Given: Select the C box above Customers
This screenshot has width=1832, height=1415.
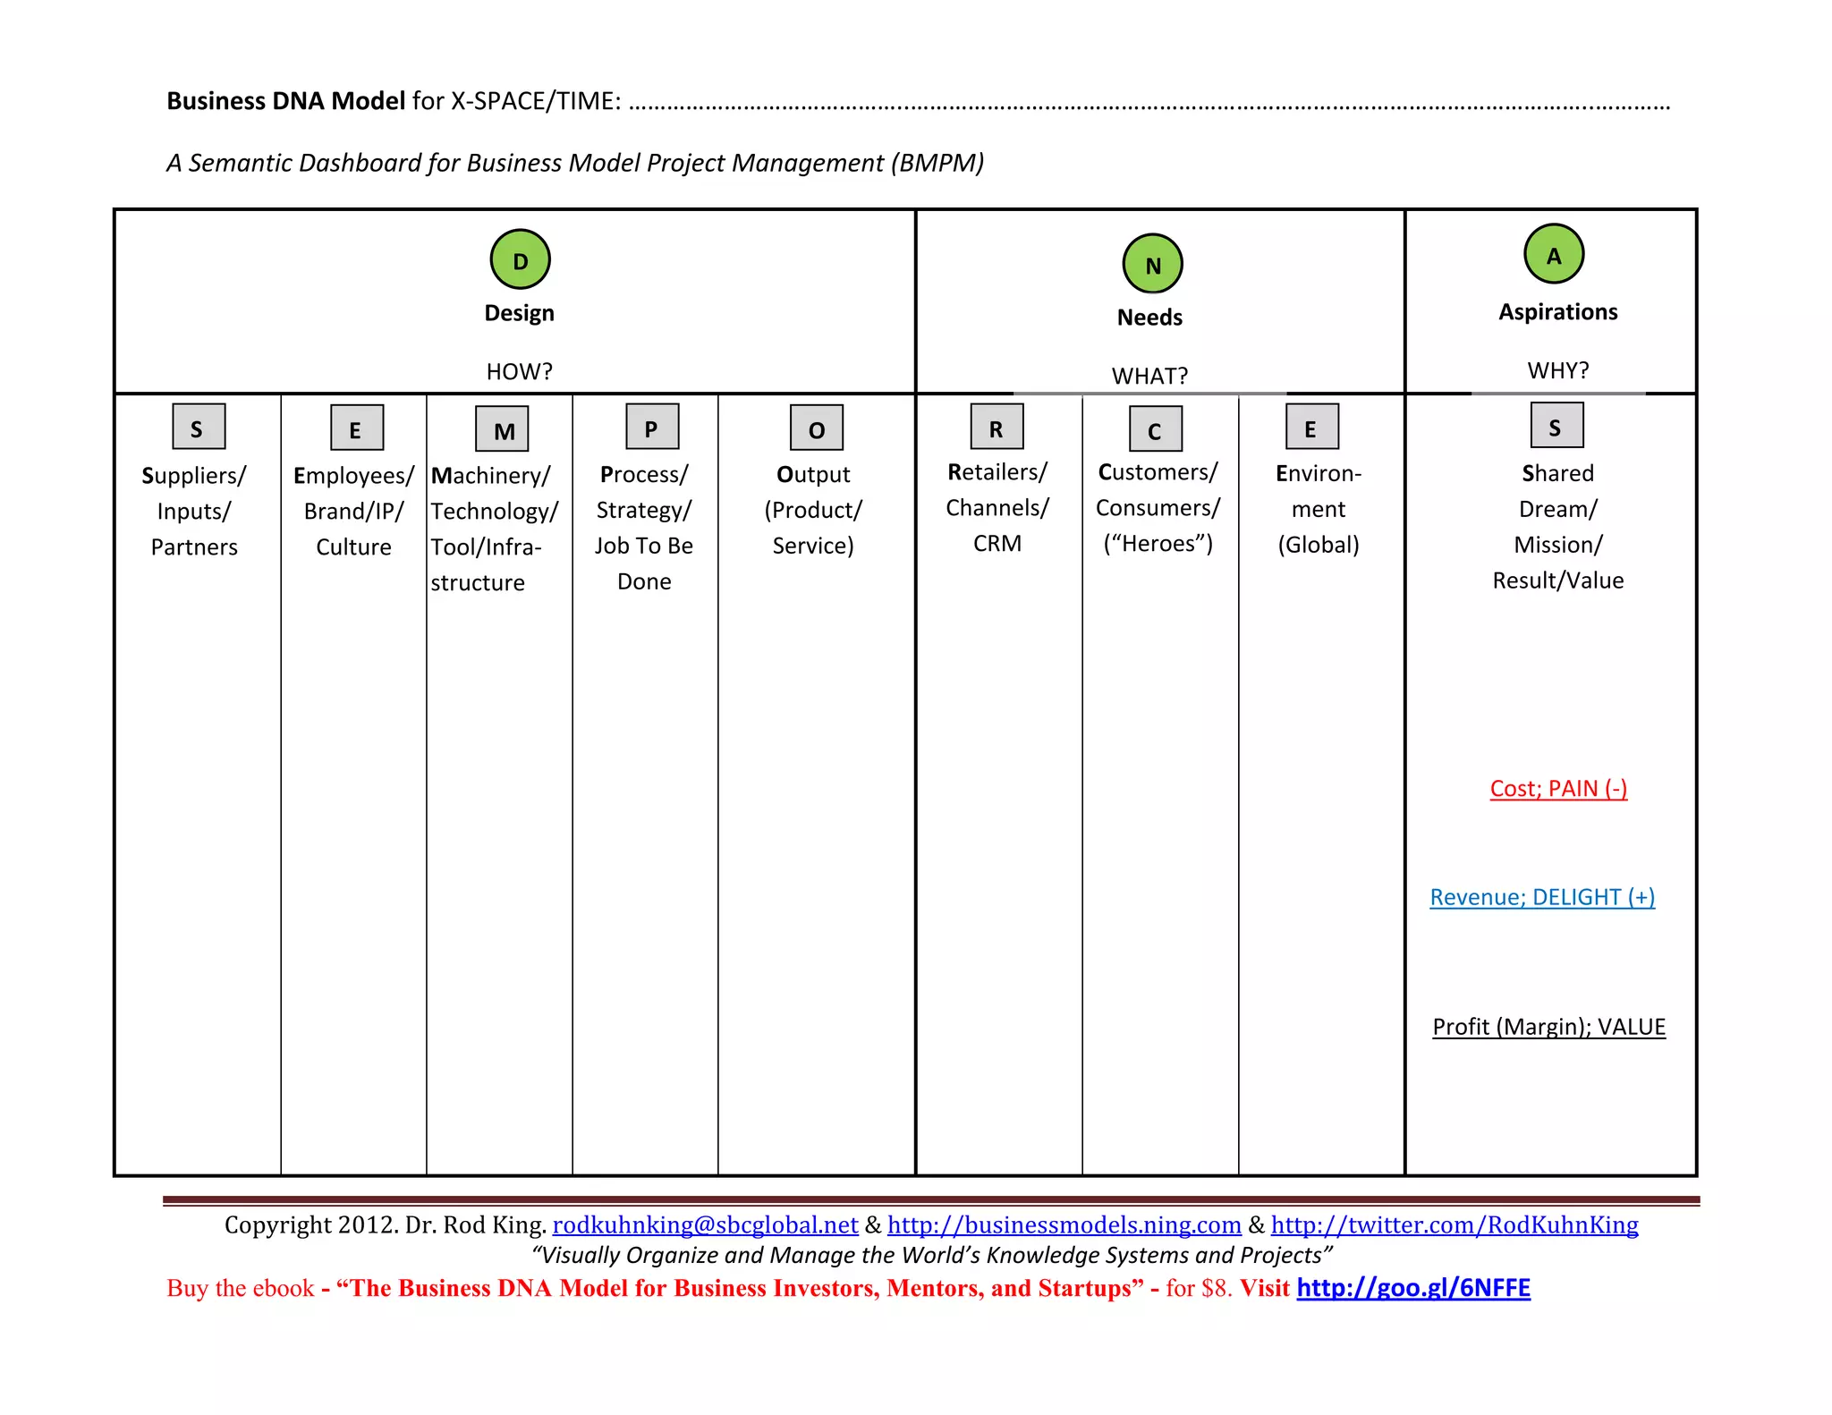Looking at the screenshot, I should [1156, 429].
